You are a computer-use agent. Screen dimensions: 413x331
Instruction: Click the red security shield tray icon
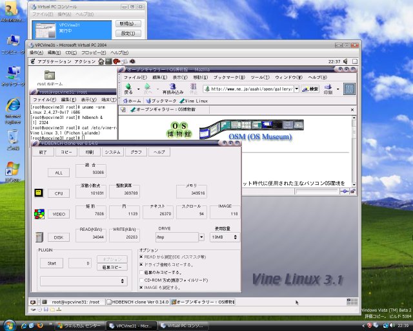coord(369,326)
